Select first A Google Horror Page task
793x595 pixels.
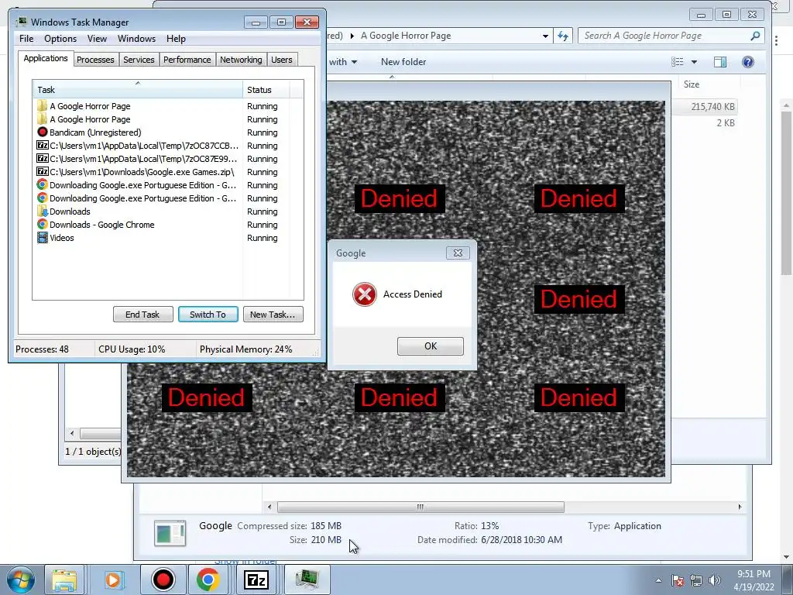(168, 106)
